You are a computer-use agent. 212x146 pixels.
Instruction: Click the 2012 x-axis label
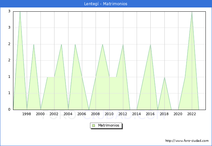click(123, 114)
